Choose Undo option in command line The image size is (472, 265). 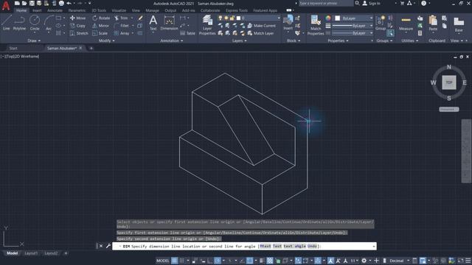click(312, 246)
